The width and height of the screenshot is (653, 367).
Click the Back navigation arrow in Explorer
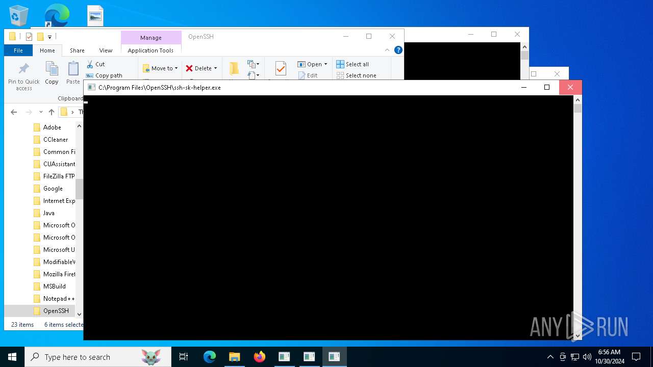14,112
